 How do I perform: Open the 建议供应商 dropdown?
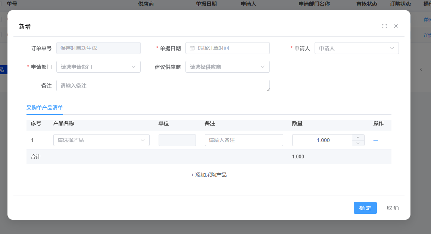[x=227, y=67]
